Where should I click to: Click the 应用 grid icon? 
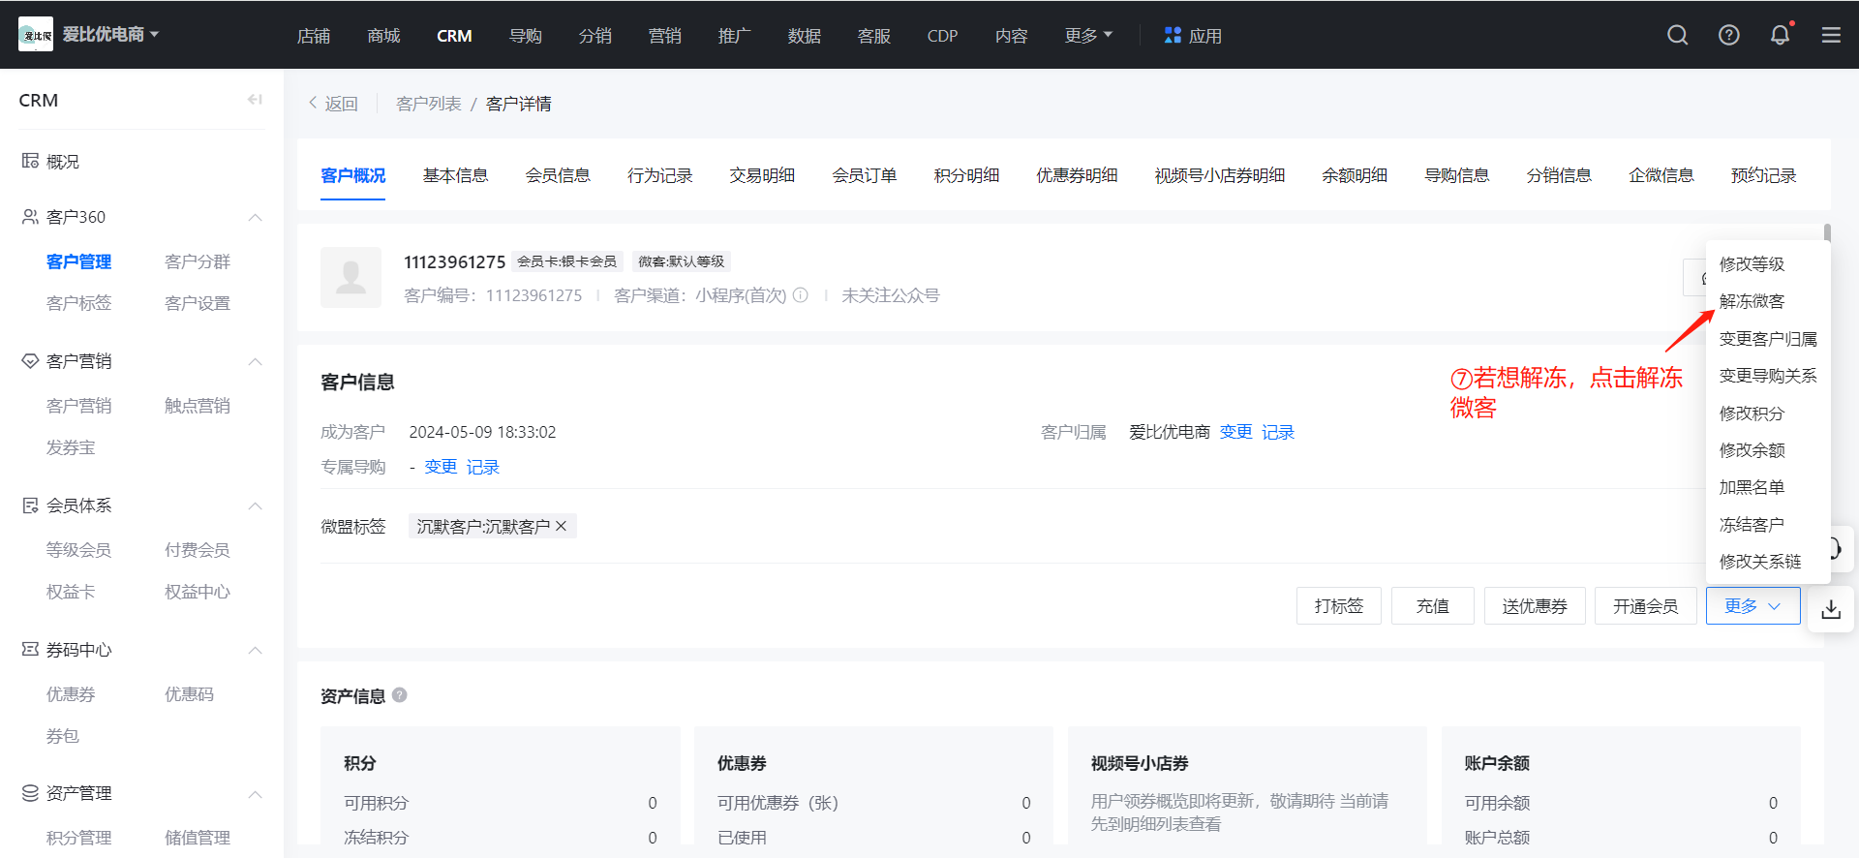click(x=1173, y=35)
